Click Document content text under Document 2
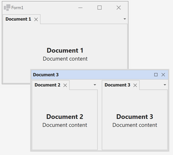The width and height of the screenshot is (173, 155). 65,125
